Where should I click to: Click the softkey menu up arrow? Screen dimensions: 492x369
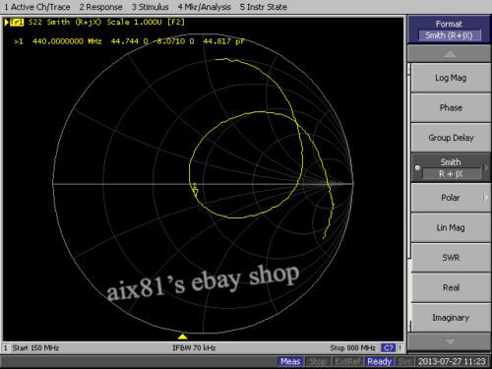pyautogui.click(x=450, y=54)
